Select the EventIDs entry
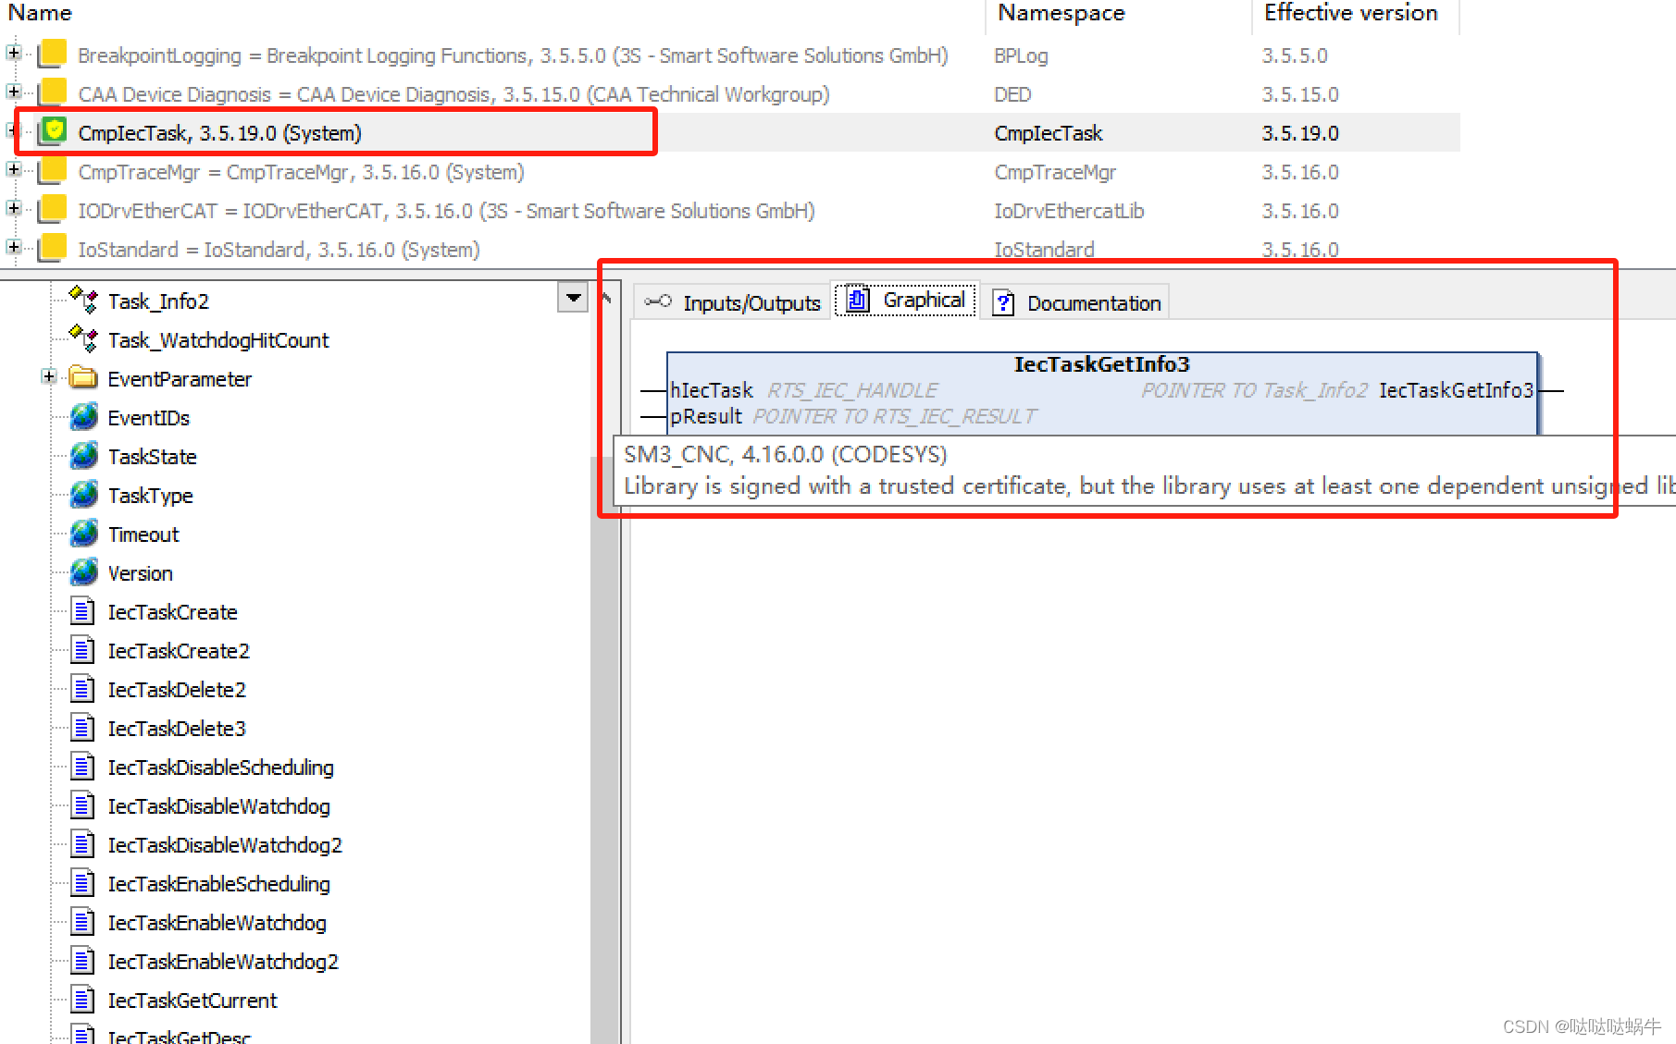The width and height of the screenshot is (1676, 1044). [x=148, y=418]
